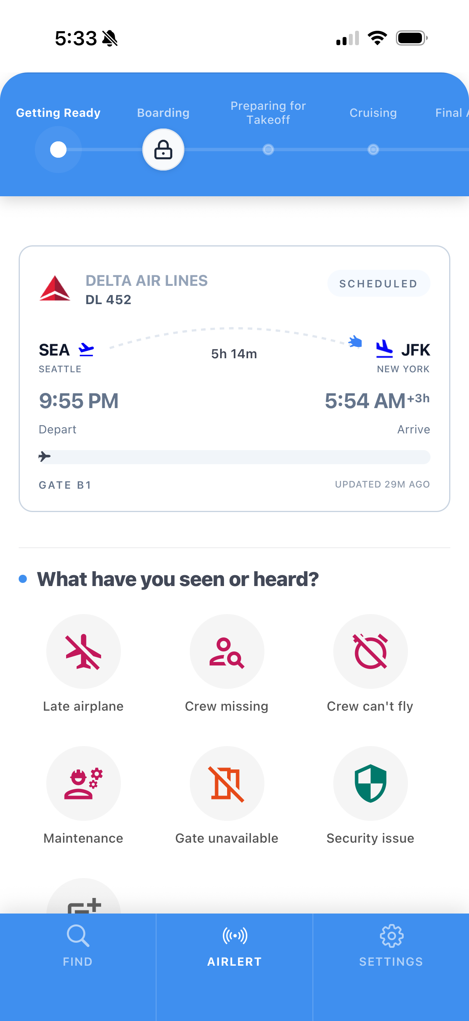Image resolution: width=469 pixels, height=1021 pixels.
Task: Report a maintenance issue
Action: click(x=84, y=783)
